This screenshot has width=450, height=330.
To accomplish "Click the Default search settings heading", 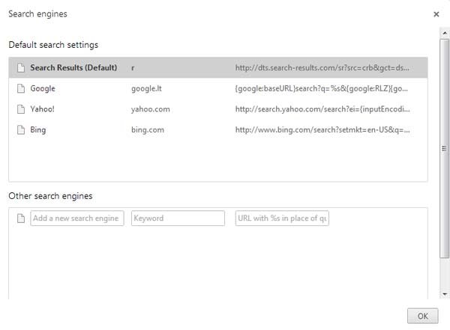I will 53,45.
